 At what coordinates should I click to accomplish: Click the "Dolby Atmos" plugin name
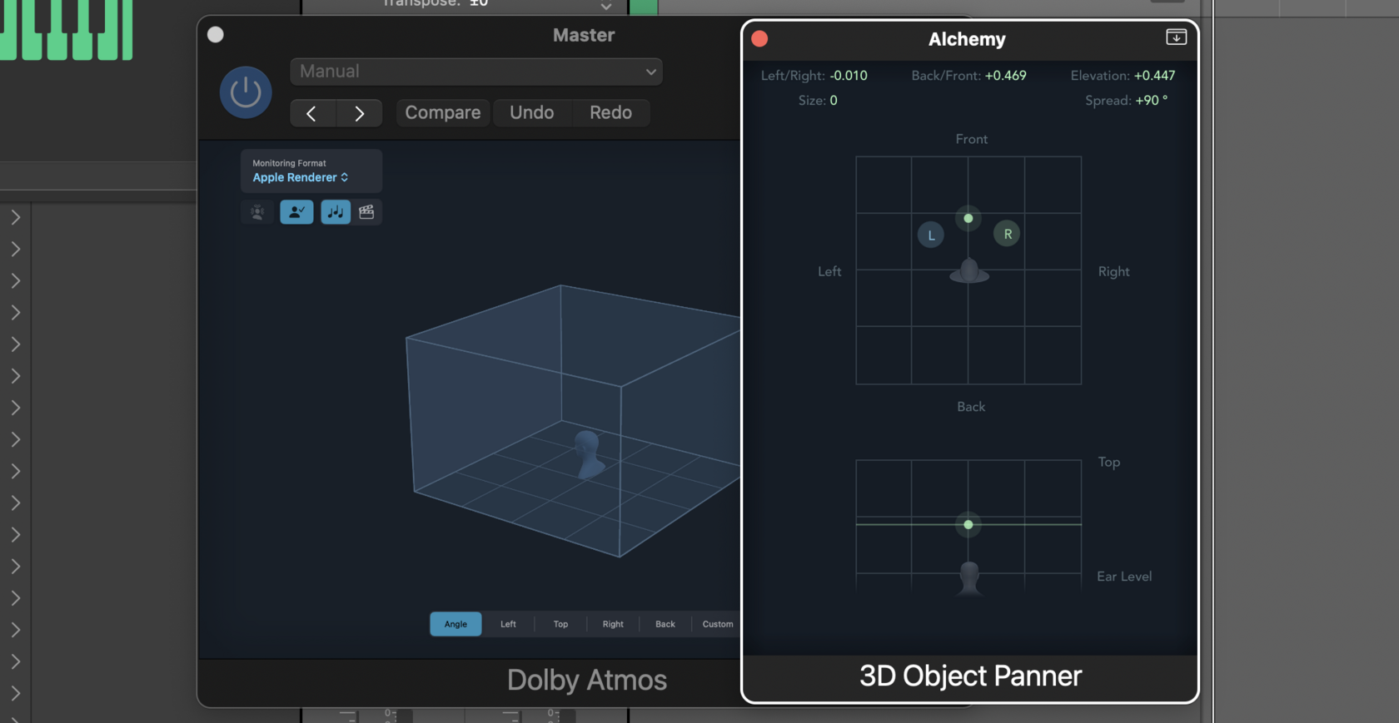point(587,680)
